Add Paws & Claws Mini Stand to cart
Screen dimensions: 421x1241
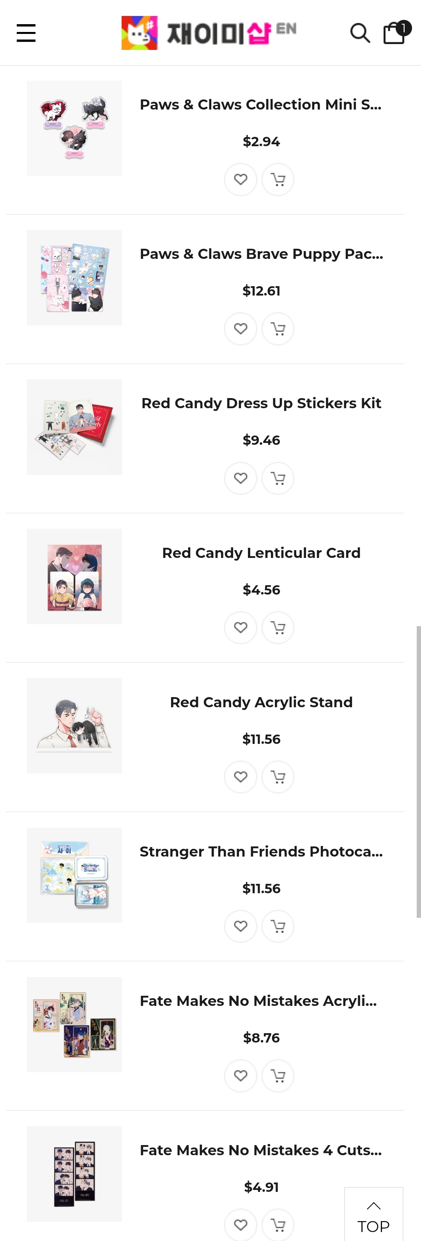coord(278,180)
